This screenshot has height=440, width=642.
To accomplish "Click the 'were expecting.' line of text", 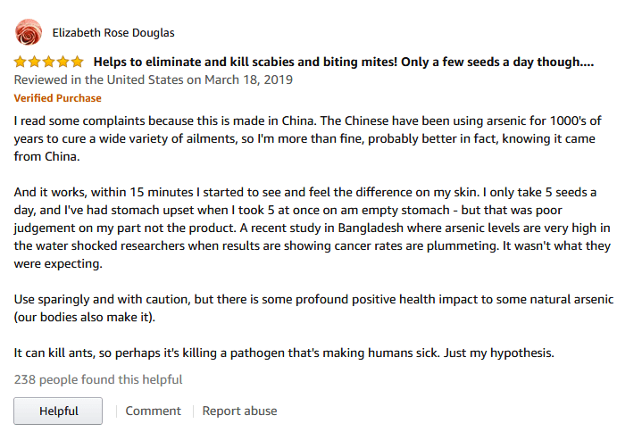I will 58,264.
